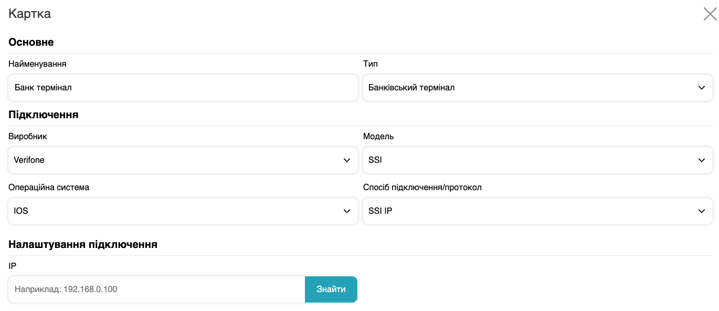This screenshot has width=719, height=311.
Task: Focus the Найменування field with Банк термінал
Action: 183,88
